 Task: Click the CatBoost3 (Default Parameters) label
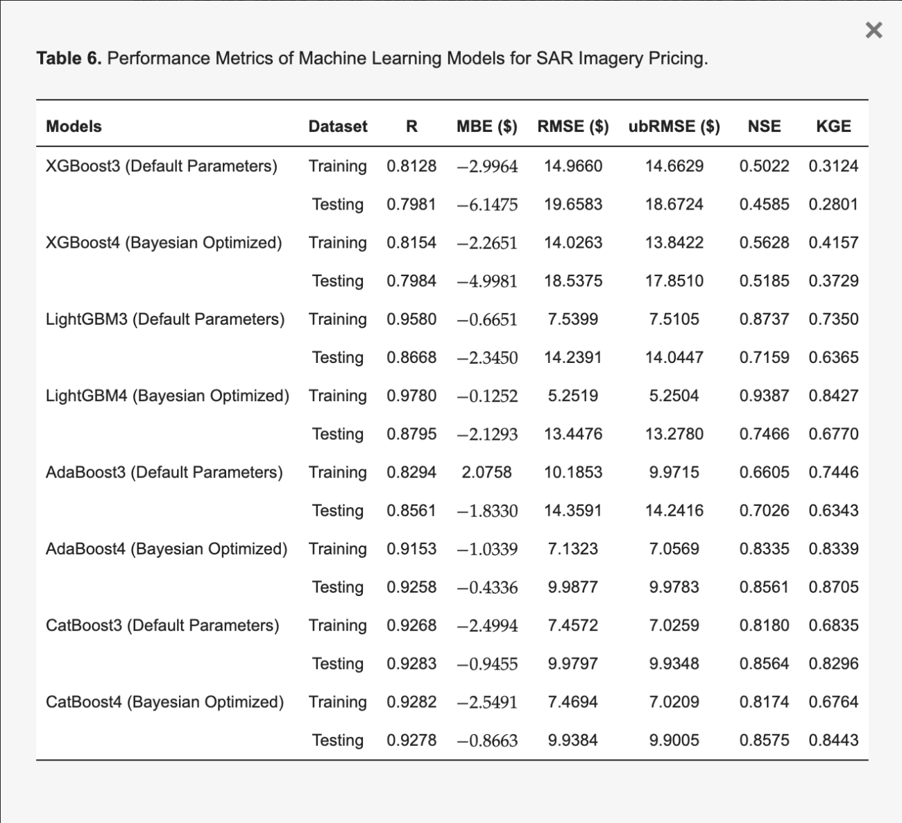click(162, 625)
